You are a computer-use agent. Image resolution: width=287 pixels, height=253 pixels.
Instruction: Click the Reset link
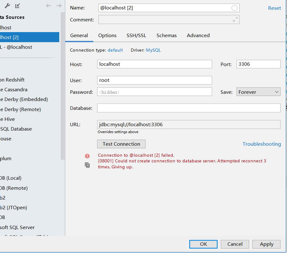pos(274,8)
